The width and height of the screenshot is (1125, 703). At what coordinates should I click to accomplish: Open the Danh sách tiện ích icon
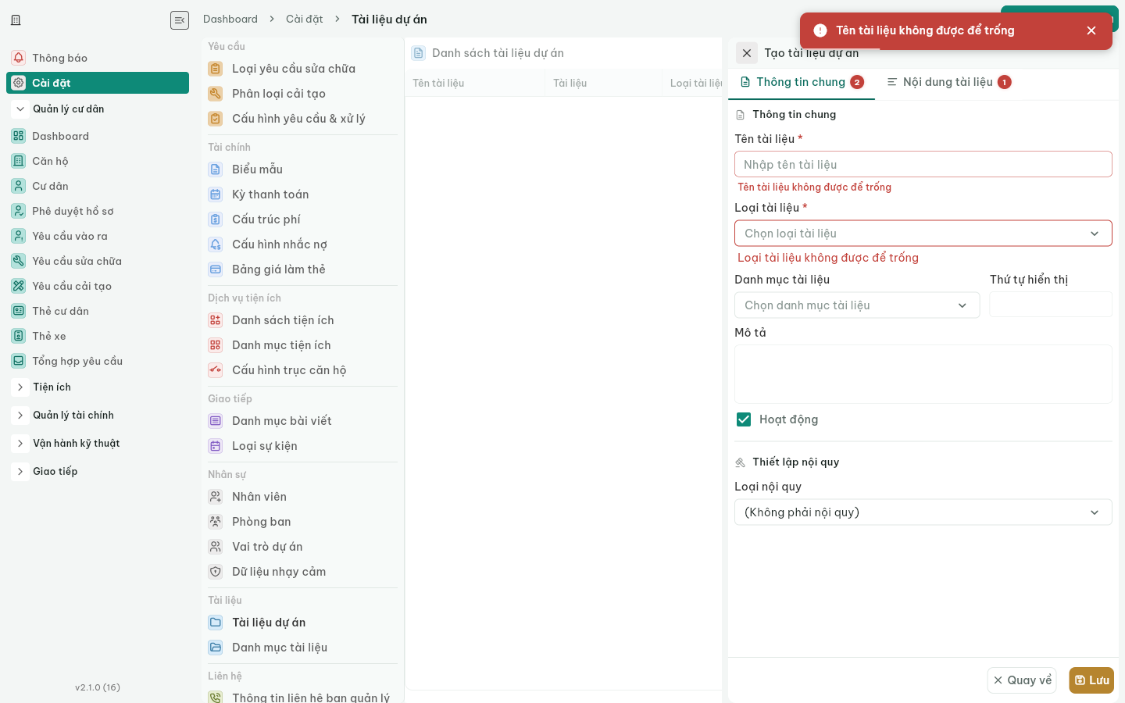click(x=216, y=320)
